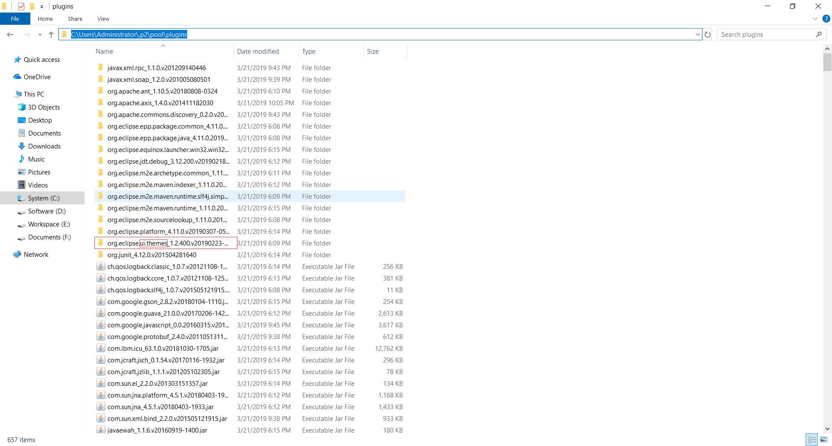
Task: Select the com.google.guava jar file icon
Action: point(101,313)
